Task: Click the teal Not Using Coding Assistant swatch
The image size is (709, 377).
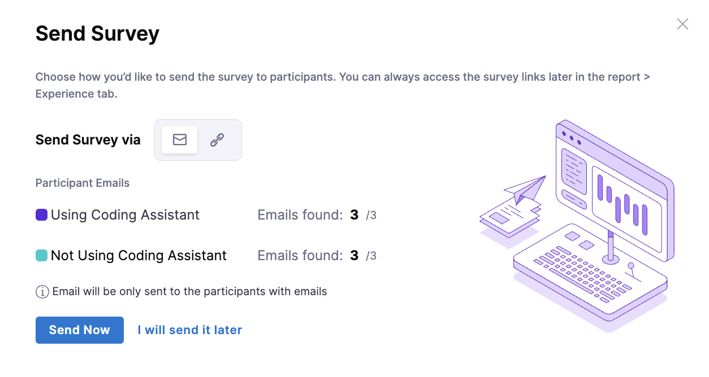Action: (41, 256)
